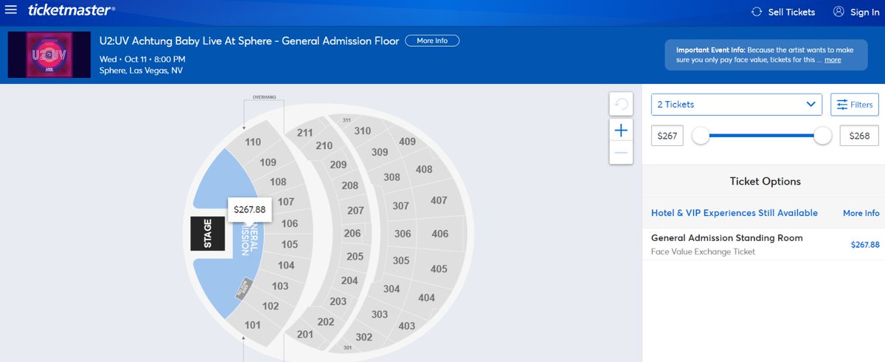Select section 408 on the map
The image size is (885, 362).
click(424, 170)
